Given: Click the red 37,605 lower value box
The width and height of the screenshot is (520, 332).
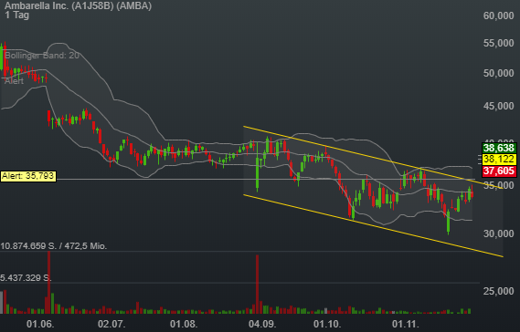Looking at the screenshot, I should coord(499,171).
